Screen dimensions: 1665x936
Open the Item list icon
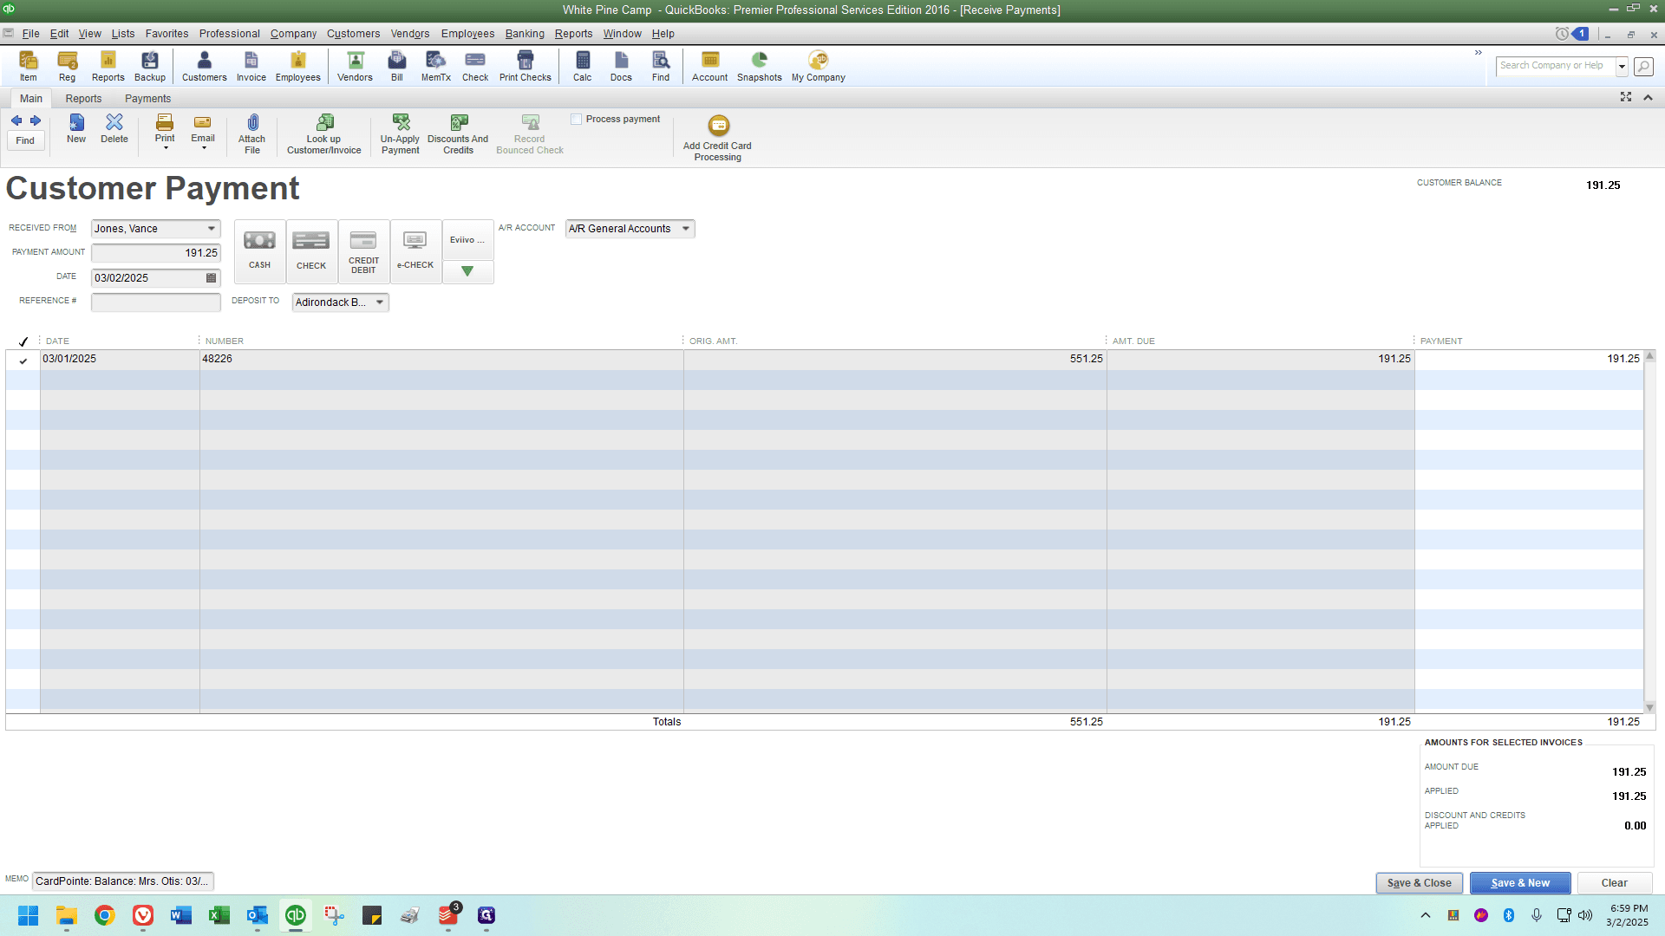click(29, 66)
